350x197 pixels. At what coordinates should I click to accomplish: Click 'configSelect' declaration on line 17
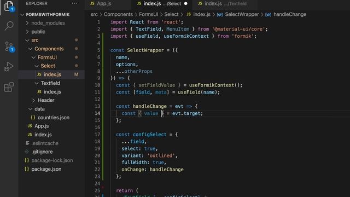click(149, 135)
